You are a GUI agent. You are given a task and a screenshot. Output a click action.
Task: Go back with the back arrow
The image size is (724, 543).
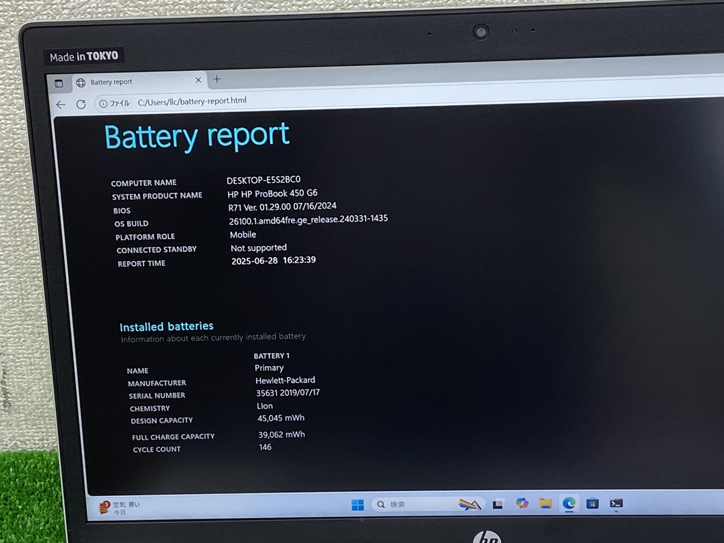tap(61, 104)
